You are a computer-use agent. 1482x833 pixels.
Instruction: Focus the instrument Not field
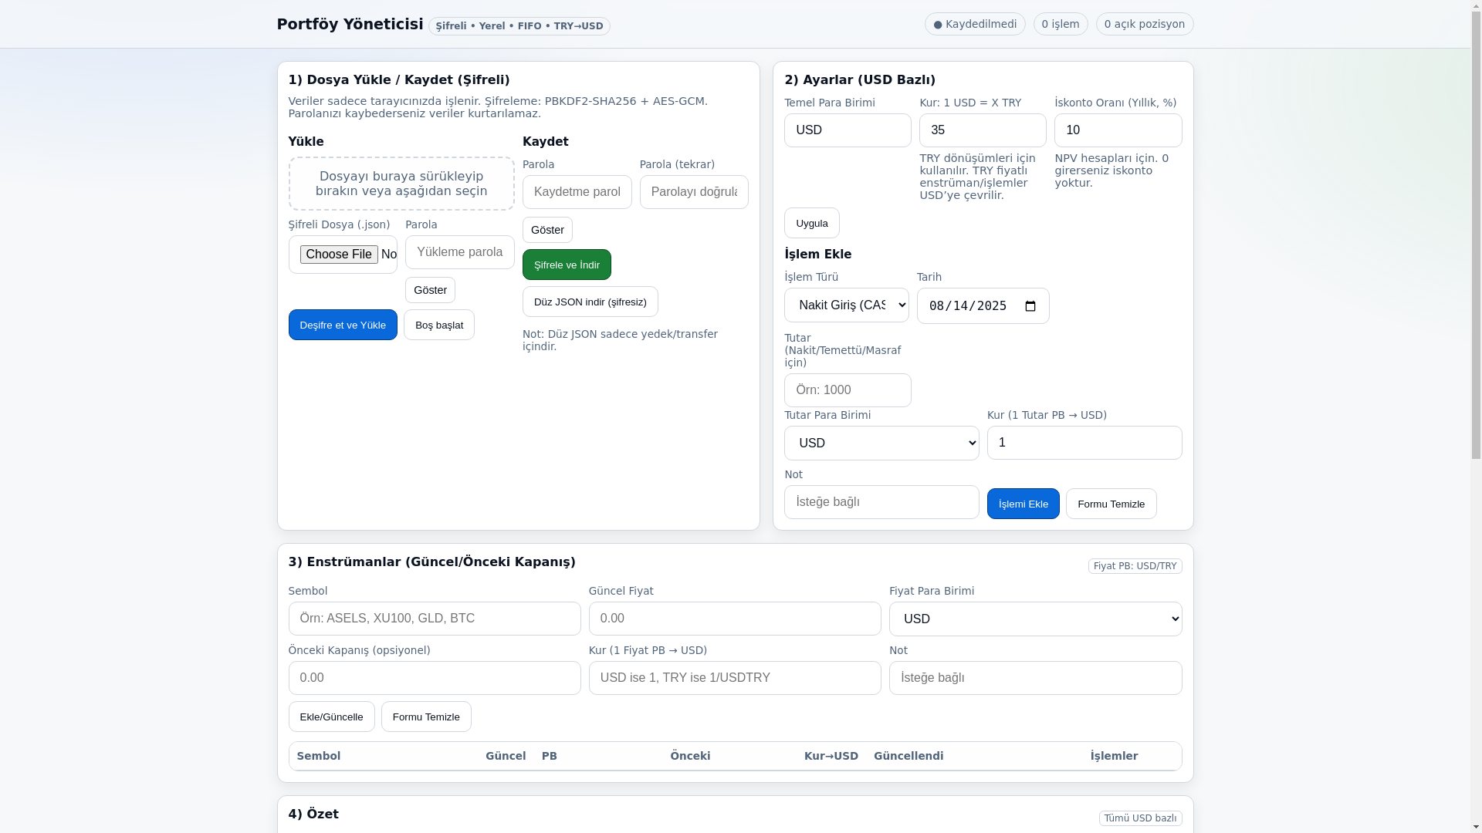coord(1035,678)
